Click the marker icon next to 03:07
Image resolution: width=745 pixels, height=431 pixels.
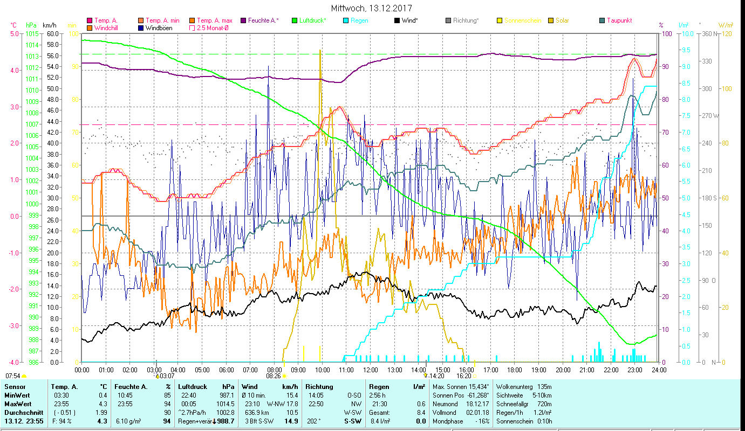coord(157,376)
